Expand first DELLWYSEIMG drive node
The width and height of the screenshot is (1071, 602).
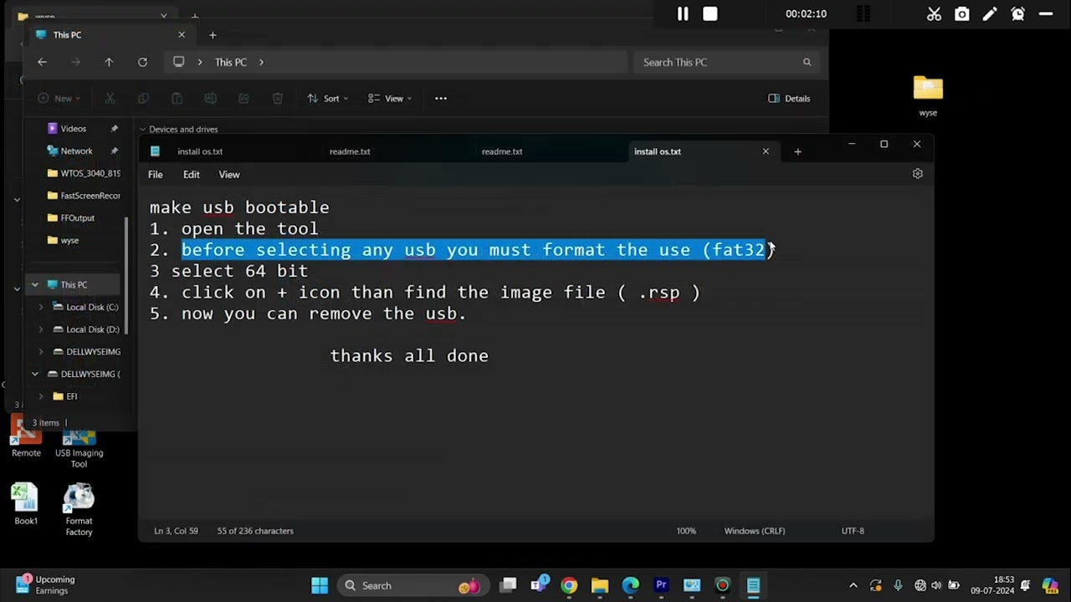pyautogui.click(x=41, y=352)
